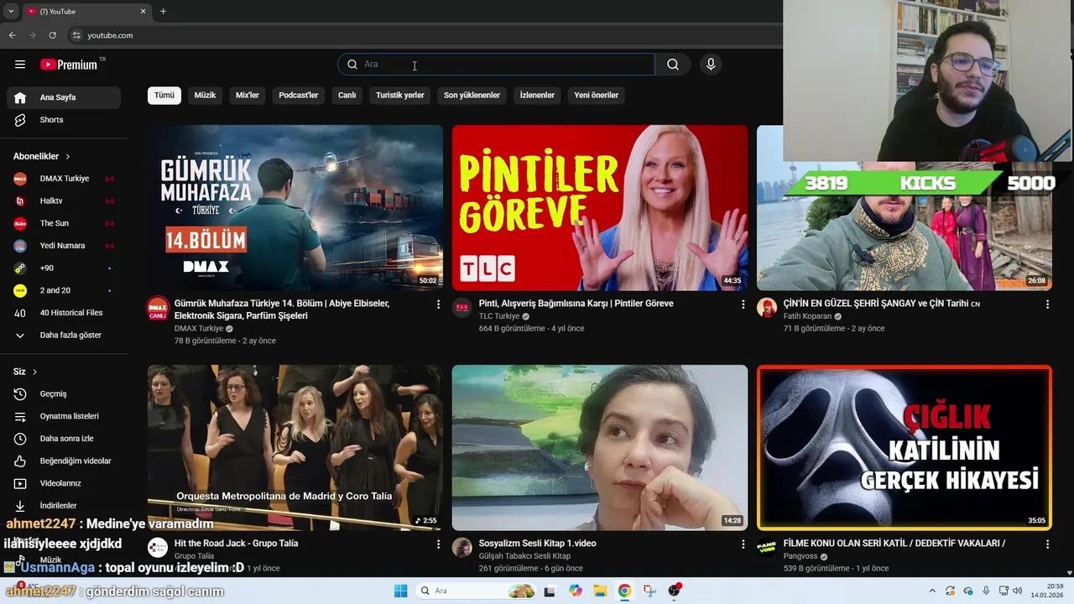Image resolution: width=1074 pixels, height=604 pixels.
Task: Open Oynatma listeleri
Action: click(64, 416)
